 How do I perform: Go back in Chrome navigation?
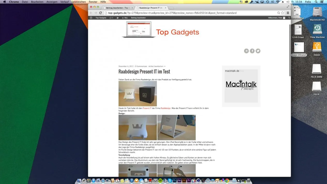(91, 13)
